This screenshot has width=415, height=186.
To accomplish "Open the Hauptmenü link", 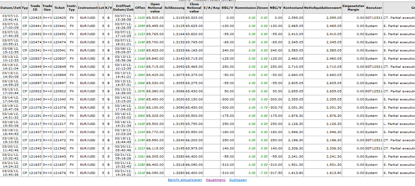I will [x=216, y=180].
